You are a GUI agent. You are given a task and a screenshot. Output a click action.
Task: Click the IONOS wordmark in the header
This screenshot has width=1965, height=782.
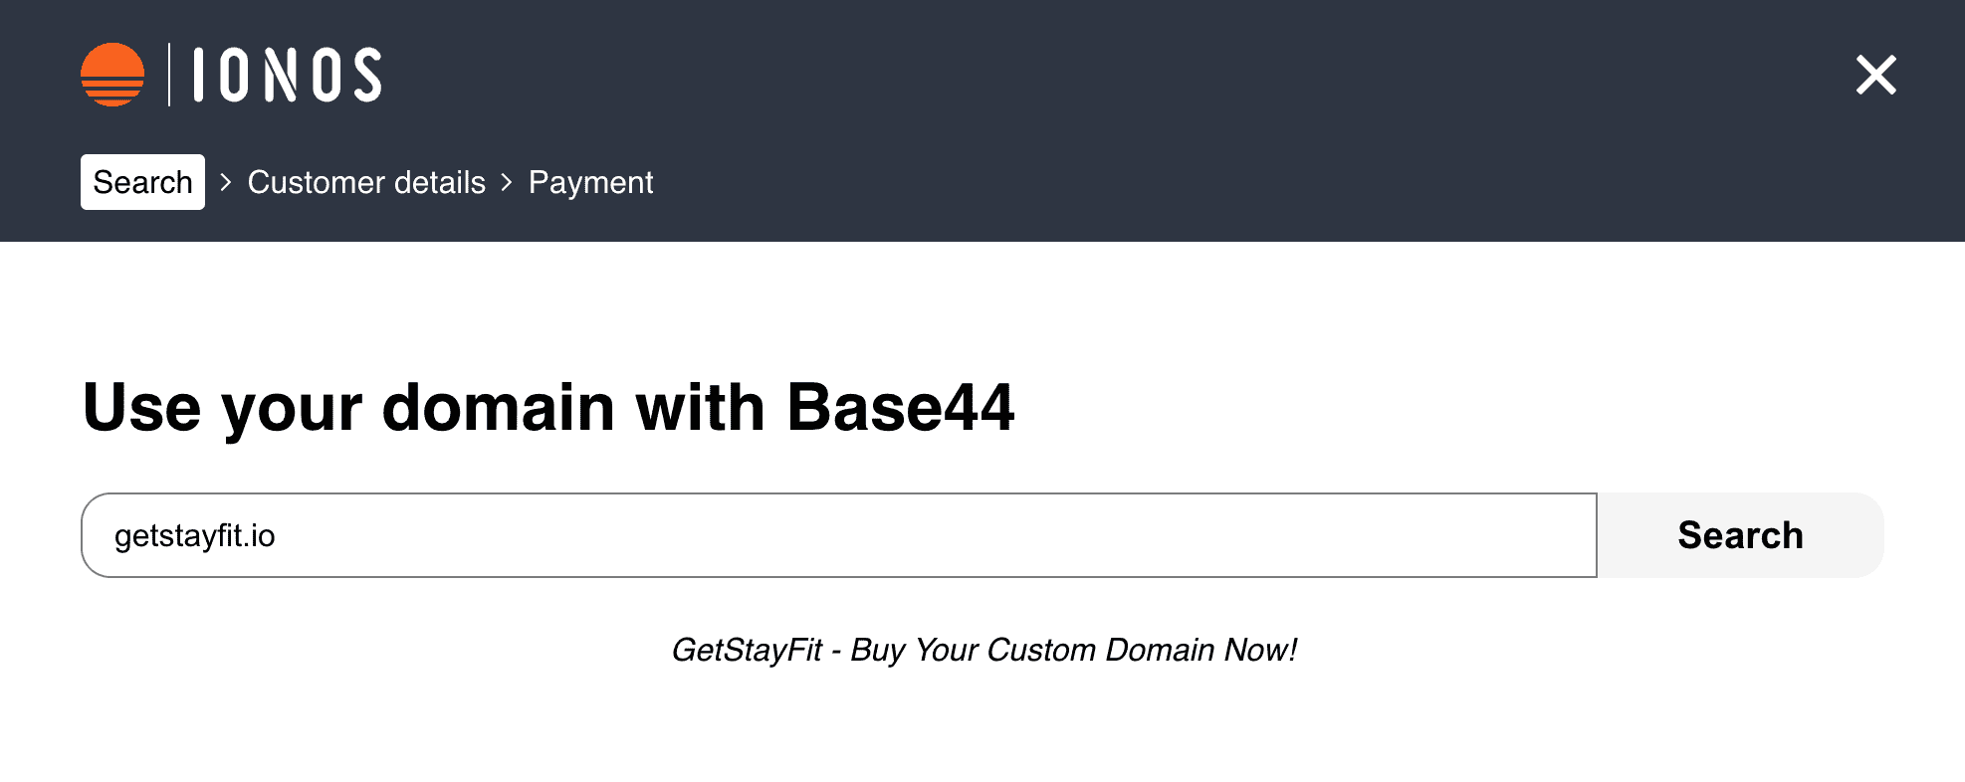285,74
